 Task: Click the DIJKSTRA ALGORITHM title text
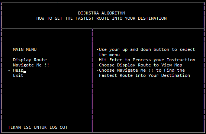click(102, 13)
